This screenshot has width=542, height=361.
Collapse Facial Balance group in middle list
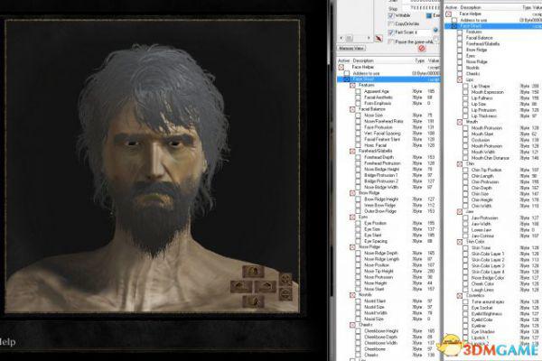point(352,109)
